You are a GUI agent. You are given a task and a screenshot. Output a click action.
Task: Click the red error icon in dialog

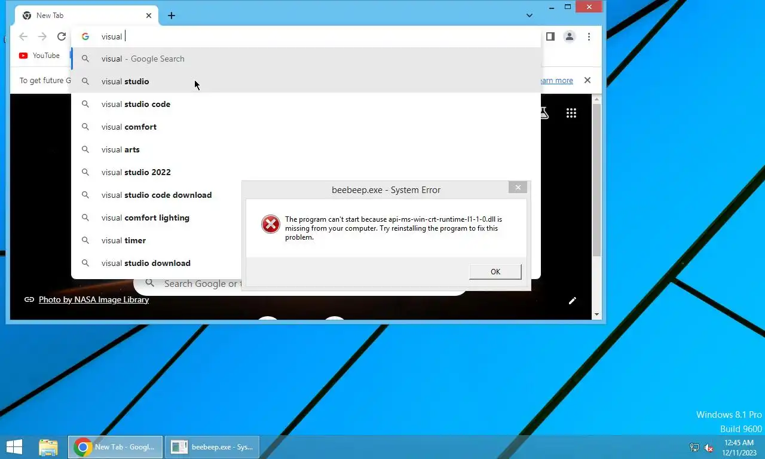(271, 224)
